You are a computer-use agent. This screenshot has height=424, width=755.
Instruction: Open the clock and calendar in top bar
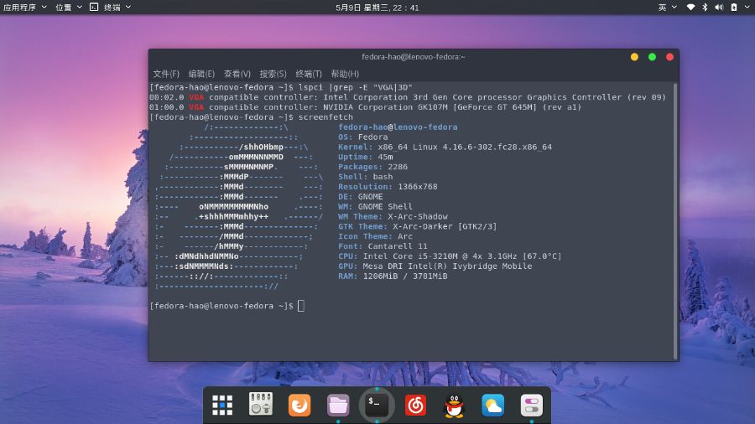pos(377,8)
